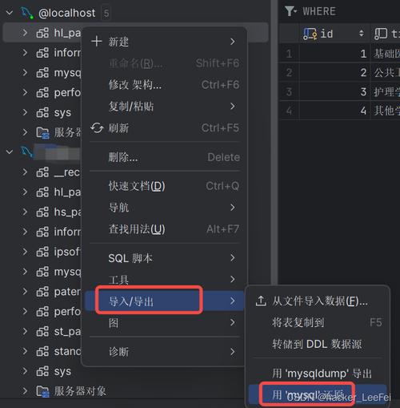Select row 3 in the result grid
This screenshot has height=408, width=400.
339,91
